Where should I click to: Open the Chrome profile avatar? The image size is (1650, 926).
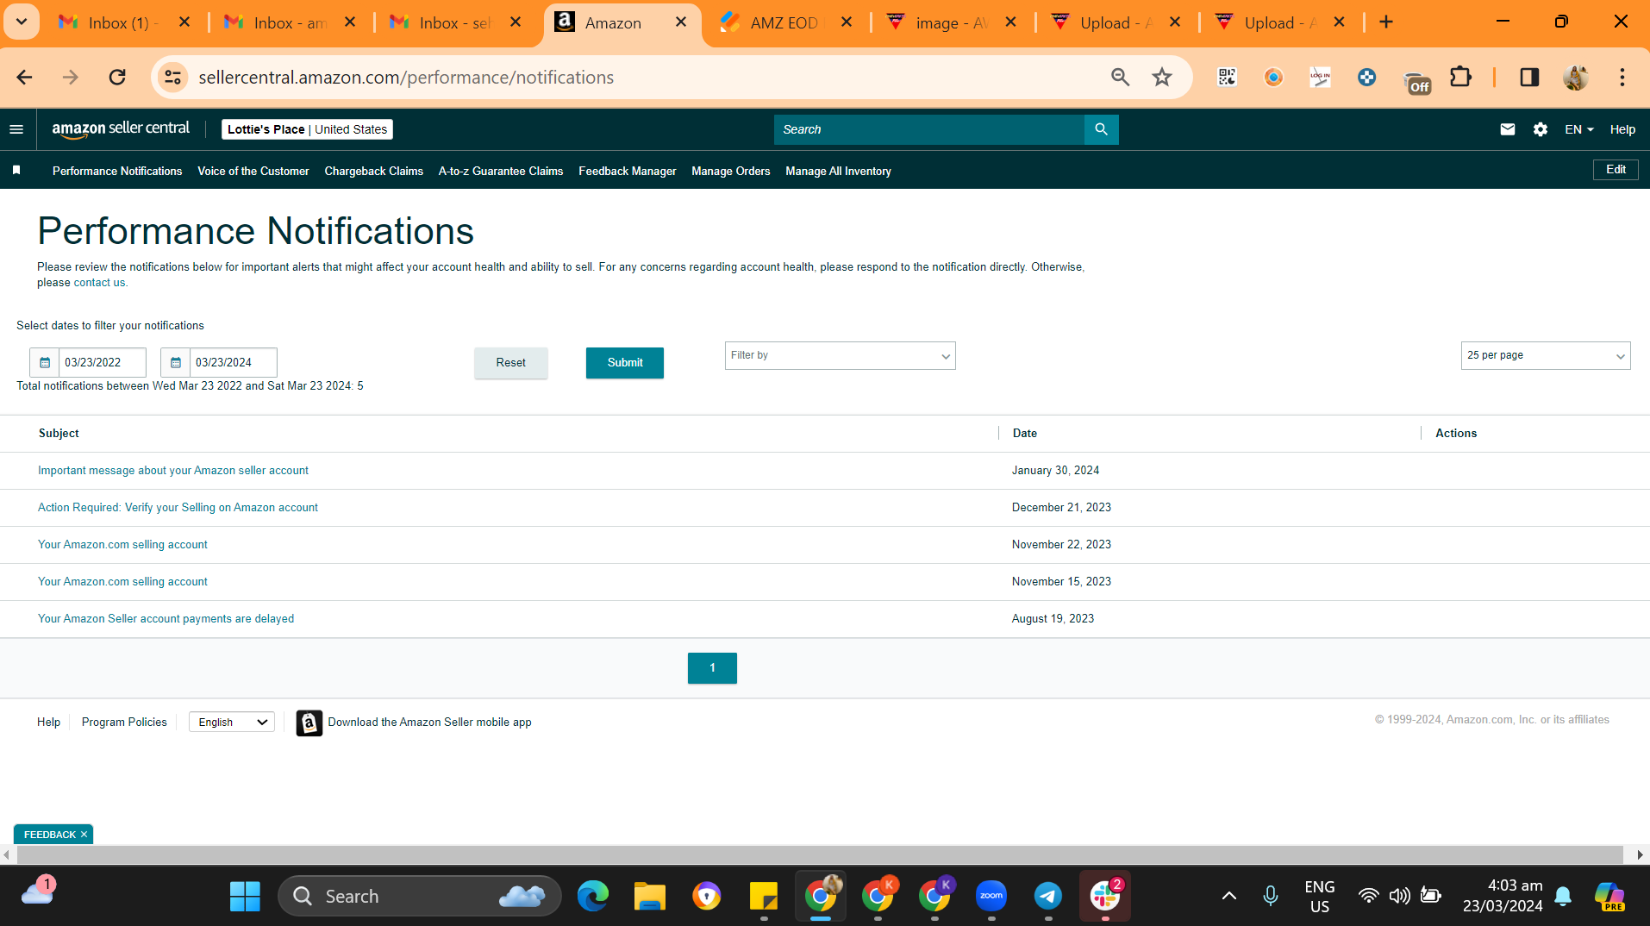coord(1576,78)
